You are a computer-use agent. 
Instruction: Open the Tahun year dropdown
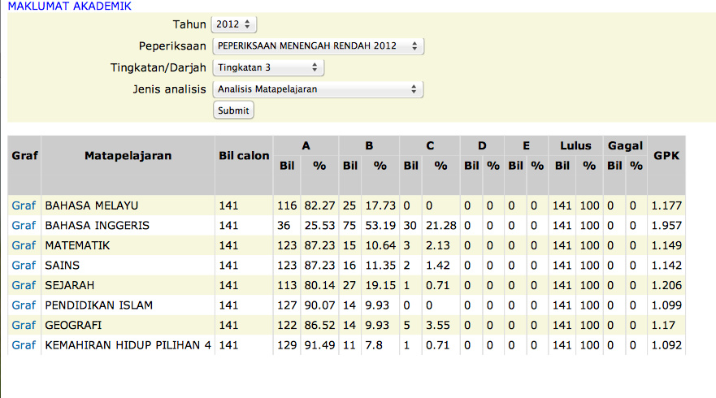pyautogui.click(x=234, y=24)
